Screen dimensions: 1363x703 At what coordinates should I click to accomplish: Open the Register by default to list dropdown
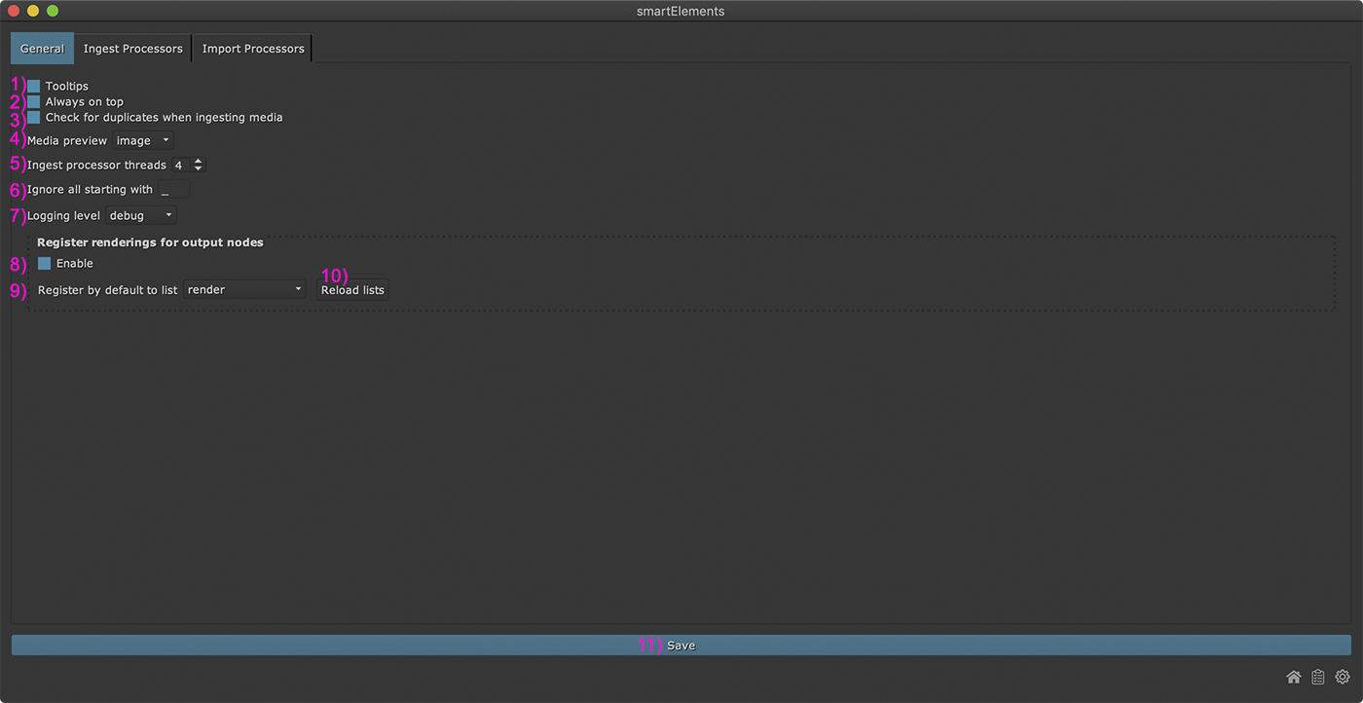click(244, 290)
